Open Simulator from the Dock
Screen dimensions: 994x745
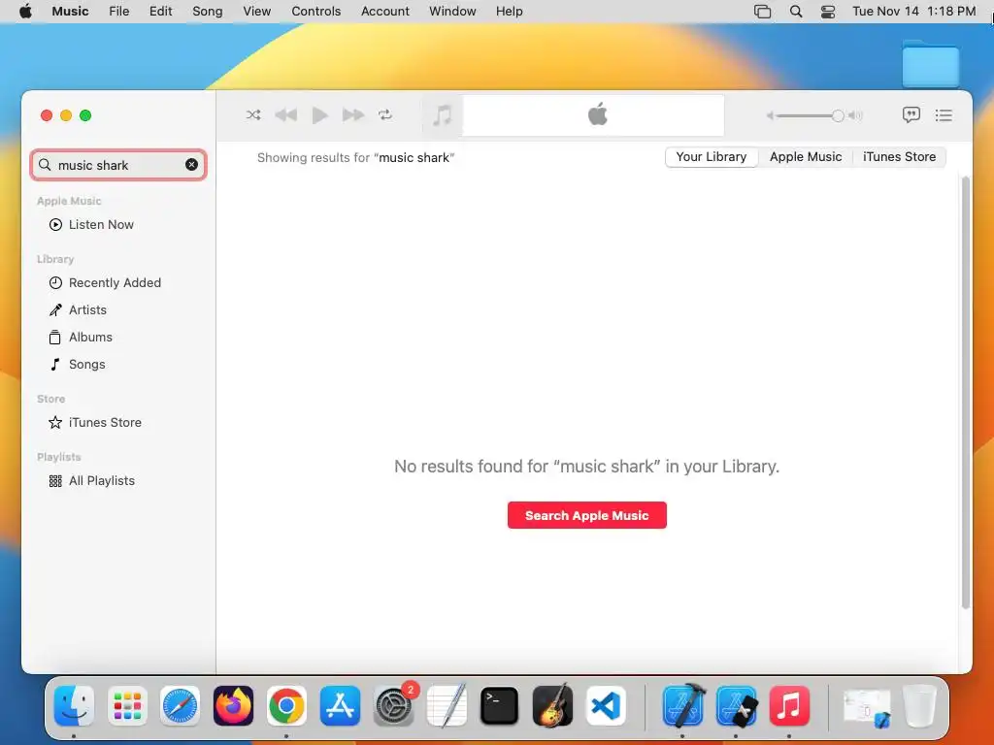pyautogui.click(x=736, y=706)
